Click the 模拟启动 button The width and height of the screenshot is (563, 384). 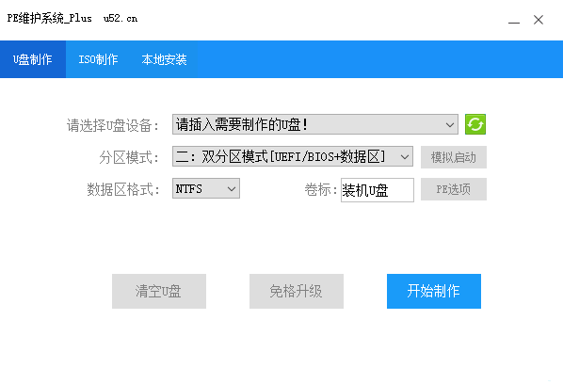click(454, 157)
